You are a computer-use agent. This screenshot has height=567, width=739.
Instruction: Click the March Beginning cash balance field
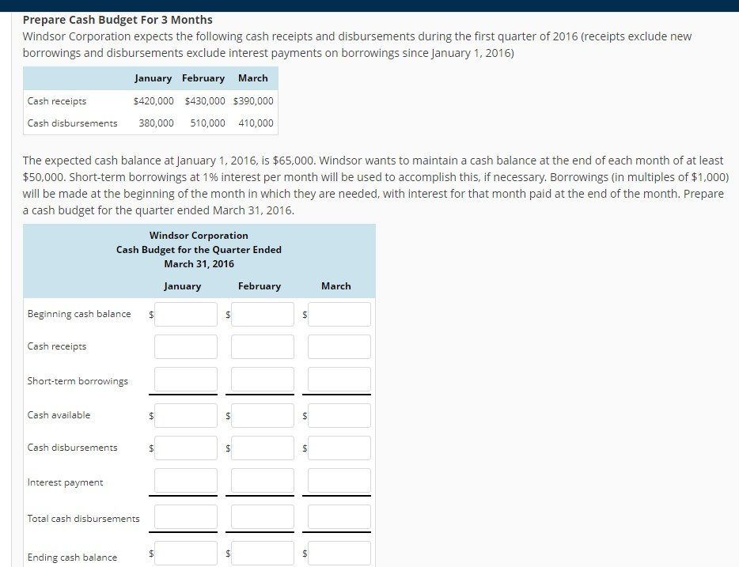[x=339, y=314]
